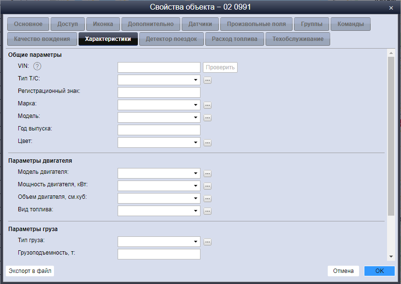Image resolution: width=401 pixels, height=284 pixels.
Task: Open the Объем двигателя dropdown
Action: coord(196,198)
